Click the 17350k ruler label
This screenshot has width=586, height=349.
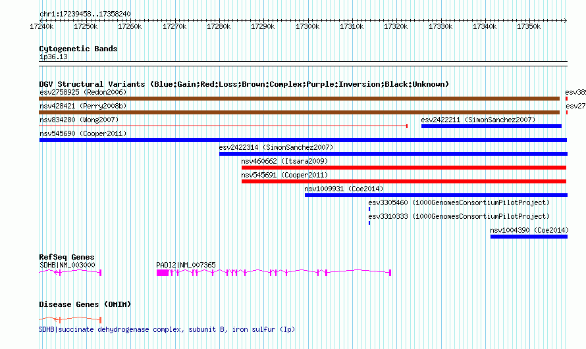click(x=529, y=26)
